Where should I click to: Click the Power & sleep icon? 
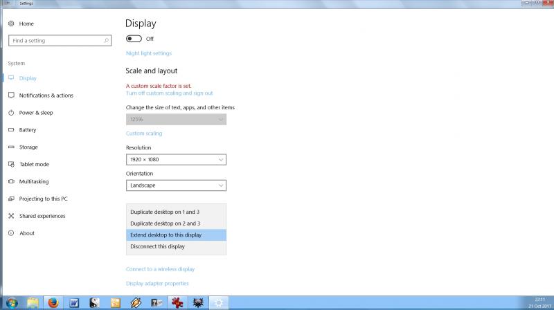coord(11,113)
